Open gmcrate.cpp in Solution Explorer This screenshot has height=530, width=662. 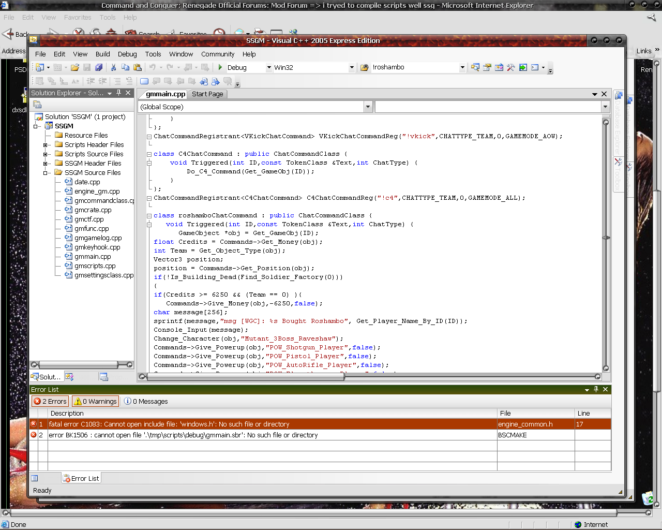click(93, 210)
